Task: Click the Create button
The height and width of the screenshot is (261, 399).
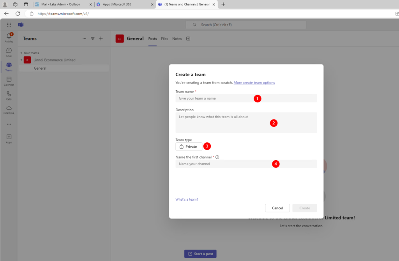Action: [305, 208]
